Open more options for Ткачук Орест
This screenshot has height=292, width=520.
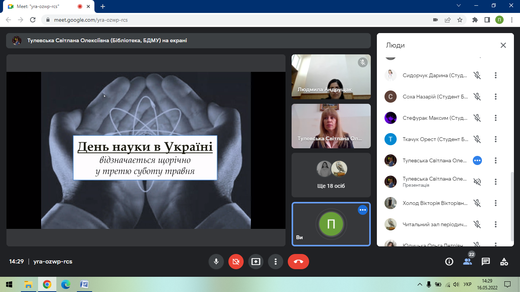[x=496, y=139]
